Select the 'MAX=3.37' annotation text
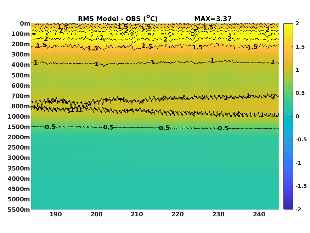The image size is (310, 233). pos(213,19)
